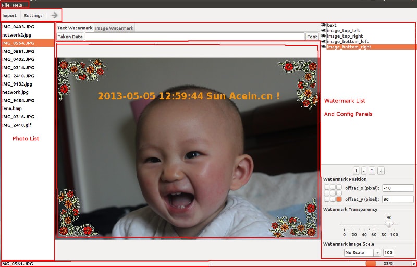Viewport: 417px width, 267px height.
Task: Open the No Scale dropdown
Action: (x=362, y=252)
